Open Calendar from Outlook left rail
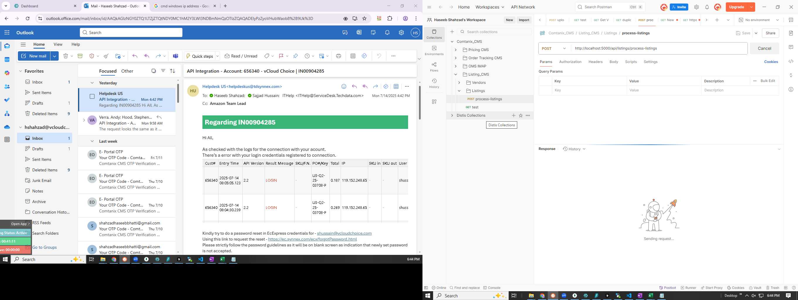The image size is (798, 300). tap(7, 60)
